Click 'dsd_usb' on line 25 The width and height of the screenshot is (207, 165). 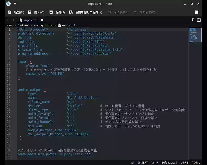[35, 126]
